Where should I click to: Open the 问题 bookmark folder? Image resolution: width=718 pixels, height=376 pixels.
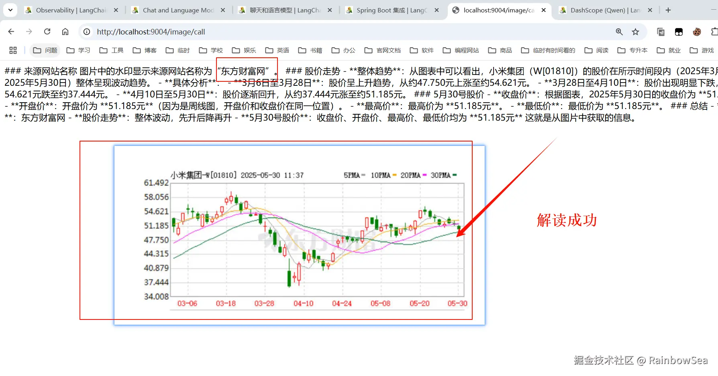[45, 50]
